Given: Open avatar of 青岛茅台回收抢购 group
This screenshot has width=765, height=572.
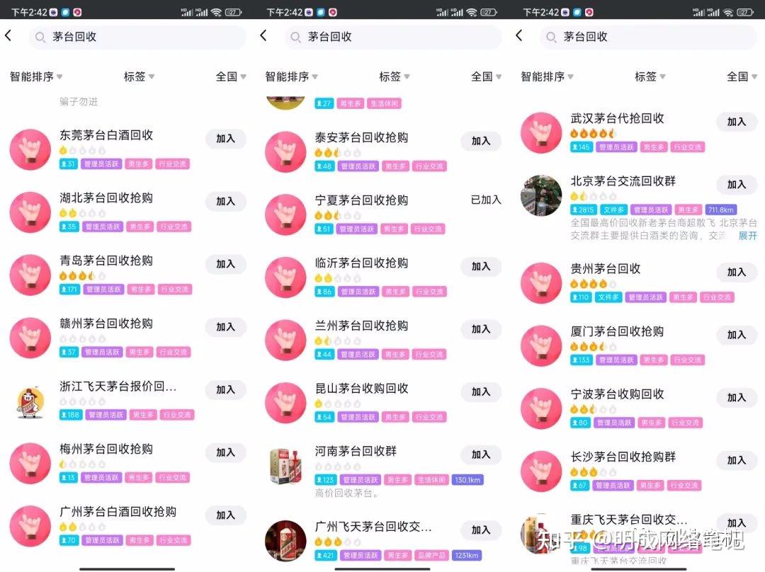Looking at the screenshot, I should pos(30,275).
